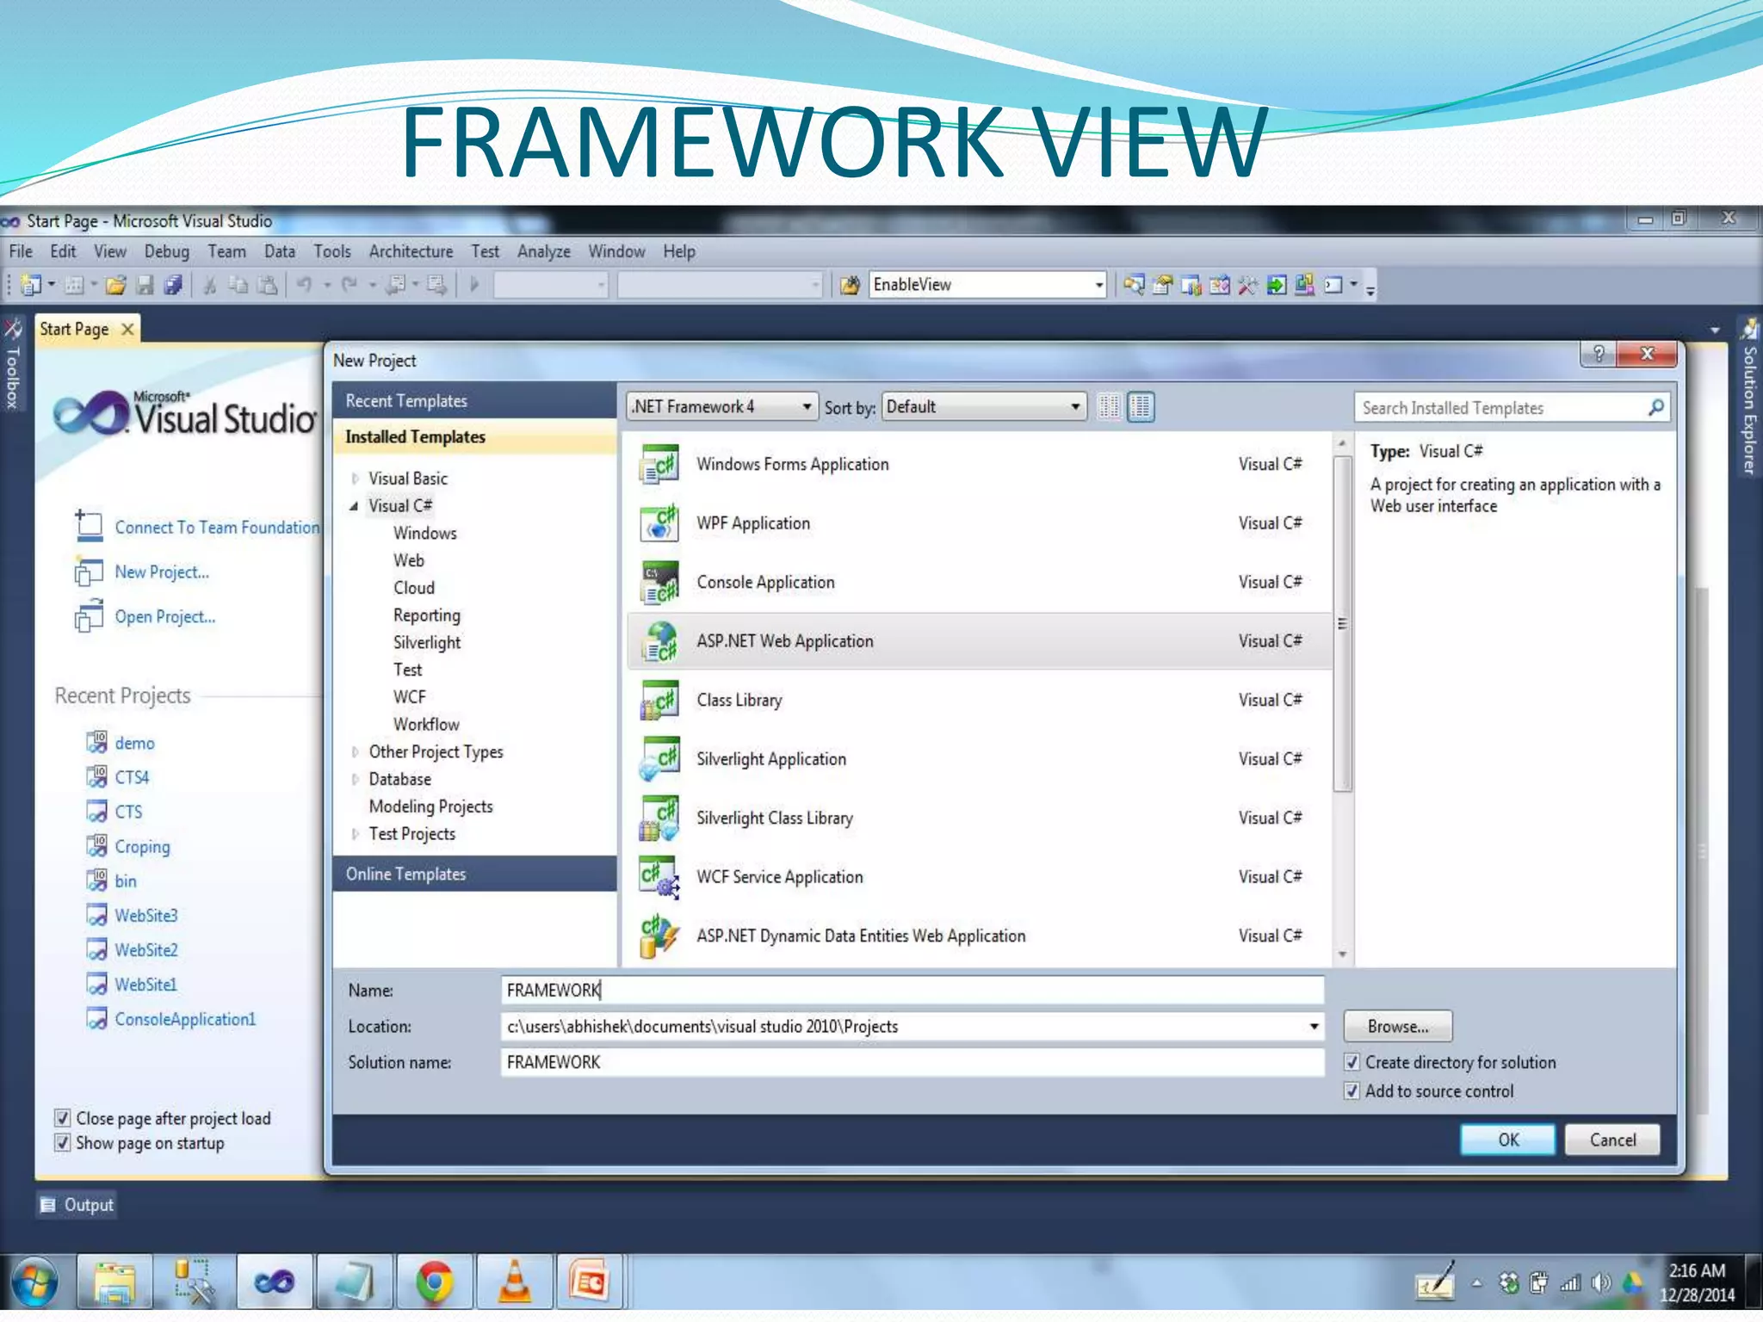Viewport: 1763px width, 1322px height.
Task: Open the Debug menu
Action: click(166, 251)
